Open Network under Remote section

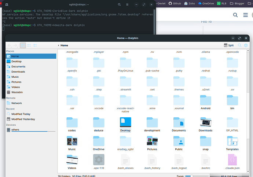[x=16, y=103]
